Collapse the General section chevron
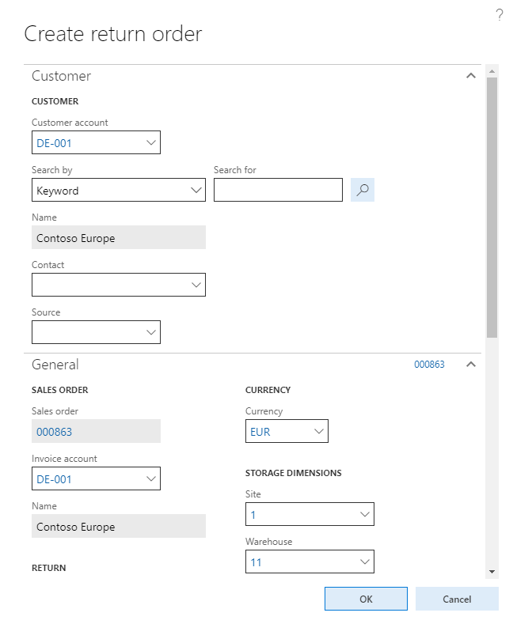The image size is (513, 624). pos(471,365)
